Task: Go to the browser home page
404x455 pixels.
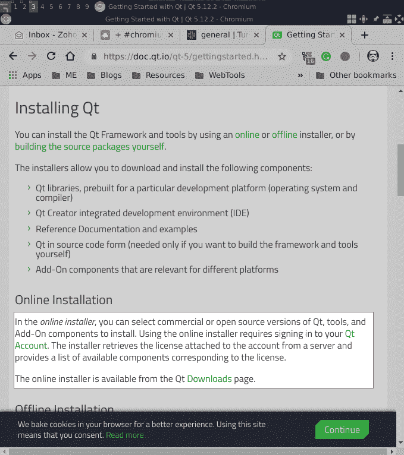Action: (70, 56)
